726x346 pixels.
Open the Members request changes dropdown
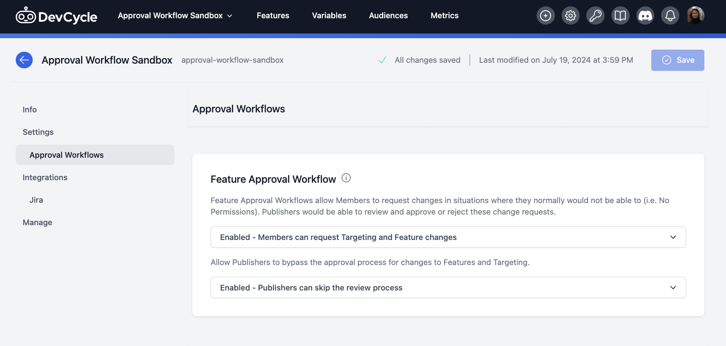pyautogui.click(x=448, y=237)
